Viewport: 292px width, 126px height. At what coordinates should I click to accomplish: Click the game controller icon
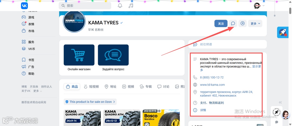(24, 17)
